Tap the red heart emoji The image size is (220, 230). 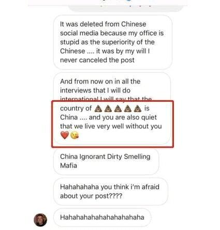click(65, 135)
